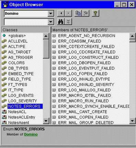The width and height of the screenshot is (136, 148).
Task: Select AG_TRIGGER enum in Classes
Action: (21, 57)
